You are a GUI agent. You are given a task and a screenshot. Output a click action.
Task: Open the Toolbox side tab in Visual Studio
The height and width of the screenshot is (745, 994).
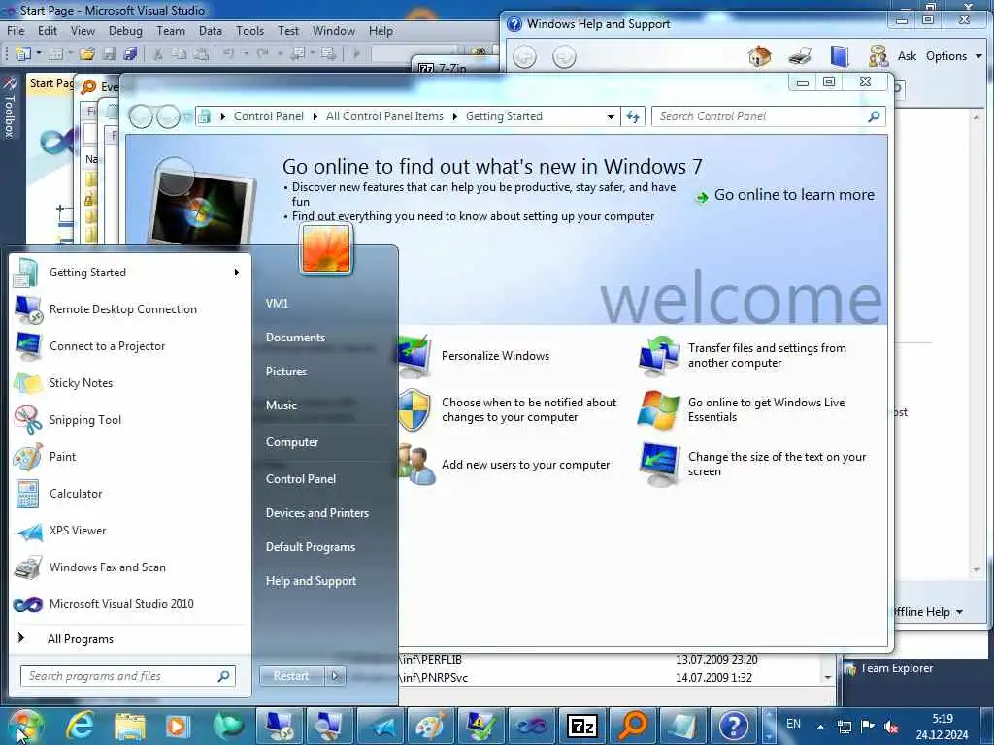click(9, 108)
